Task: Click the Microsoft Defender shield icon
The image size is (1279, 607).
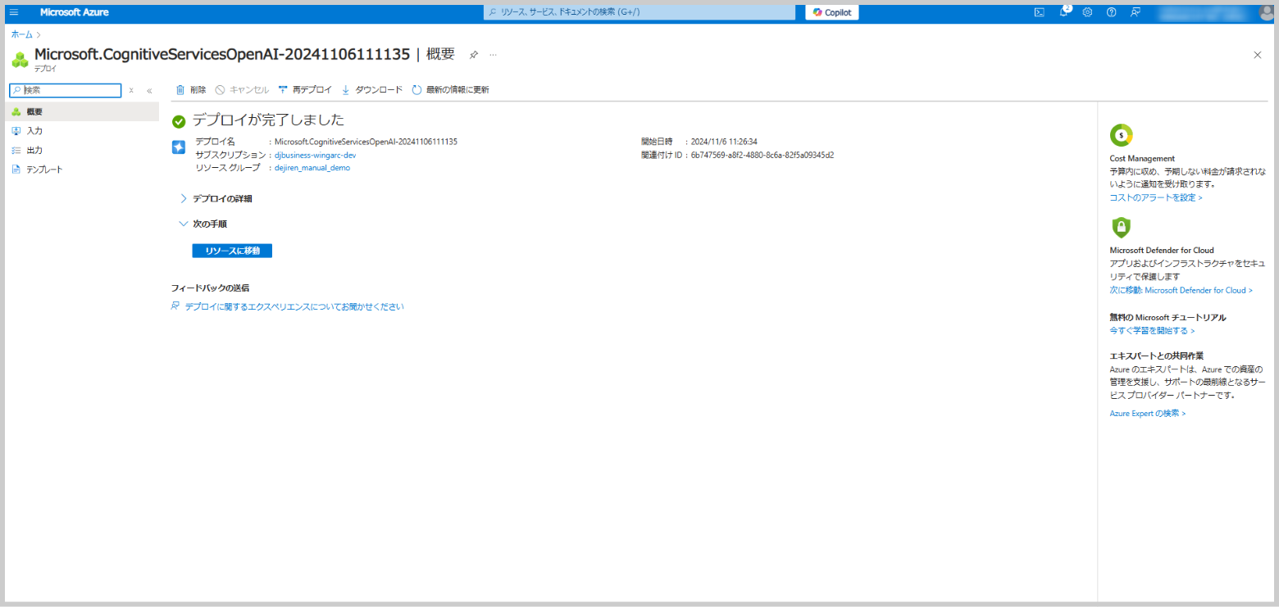Action: tap(1121, 227)
